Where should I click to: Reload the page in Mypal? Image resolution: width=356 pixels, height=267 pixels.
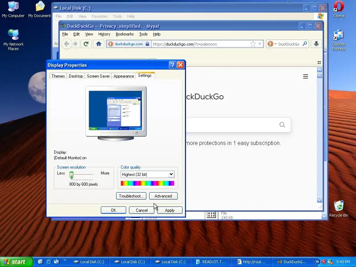tap(86, 44)
